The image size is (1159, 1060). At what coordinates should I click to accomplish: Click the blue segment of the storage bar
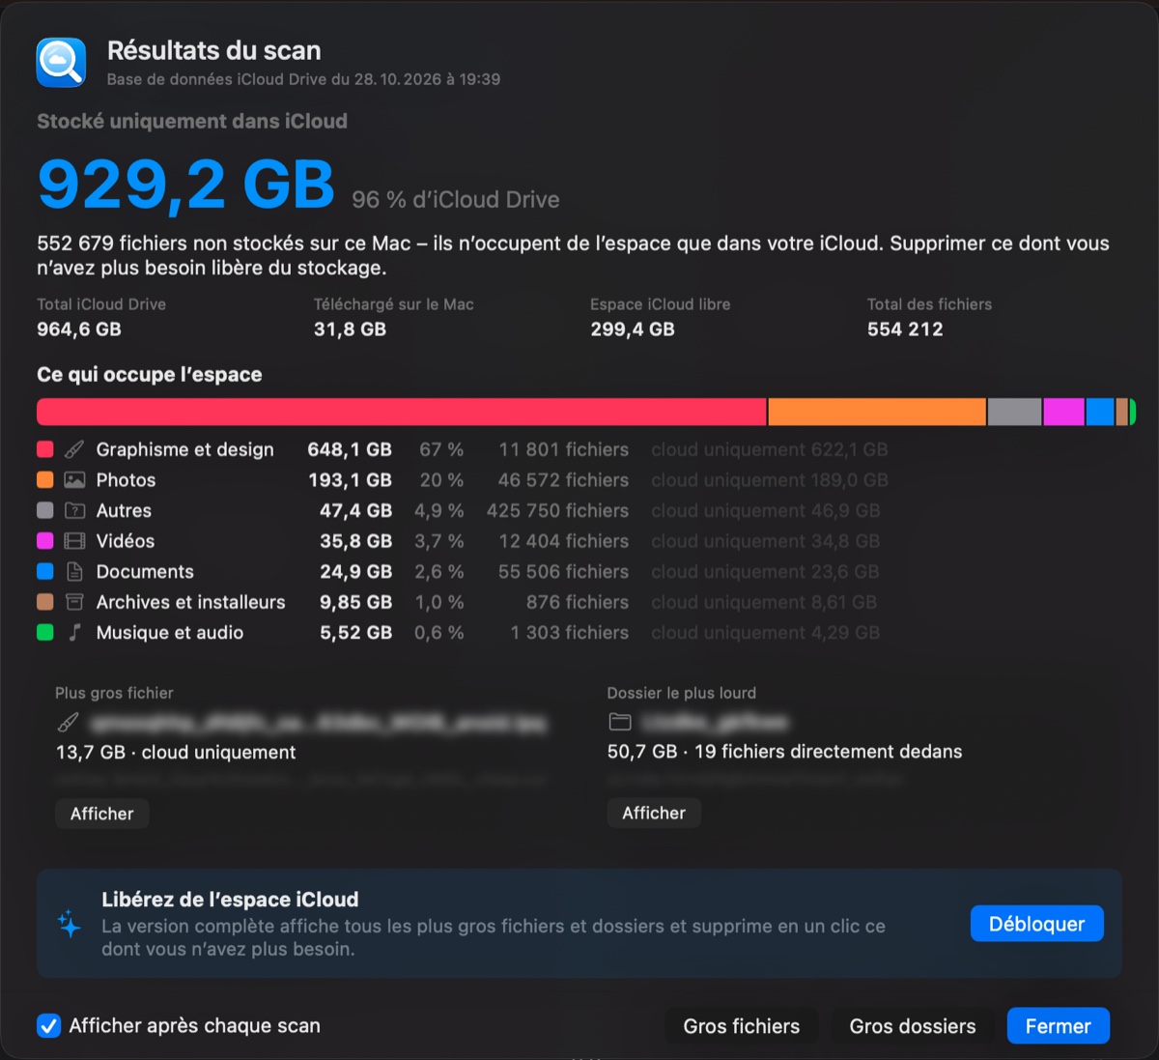pos(1100,412)
